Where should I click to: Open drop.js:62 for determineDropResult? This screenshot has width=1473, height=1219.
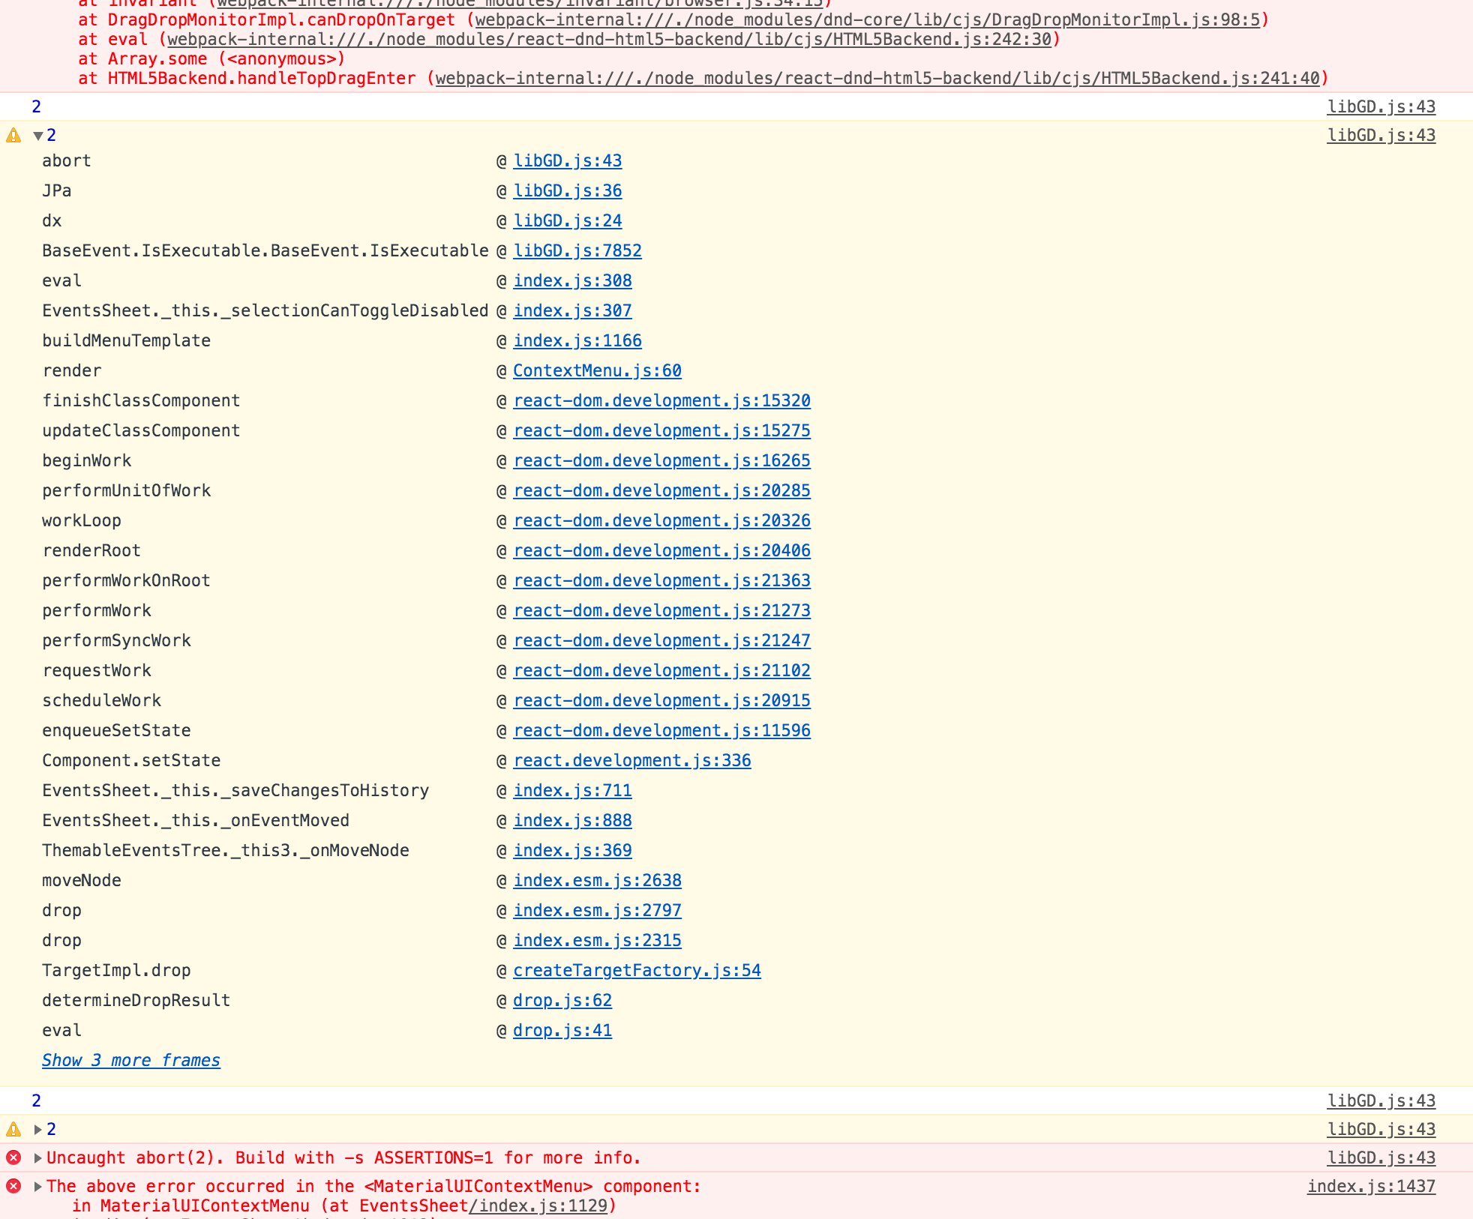coord(562,1000)
